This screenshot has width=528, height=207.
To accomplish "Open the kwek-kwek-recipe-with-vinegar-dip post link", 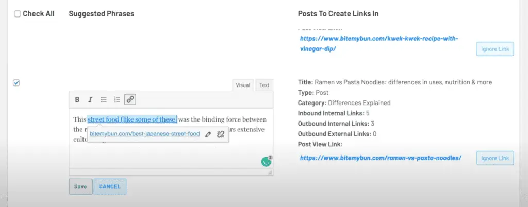I will coord(379,43).
